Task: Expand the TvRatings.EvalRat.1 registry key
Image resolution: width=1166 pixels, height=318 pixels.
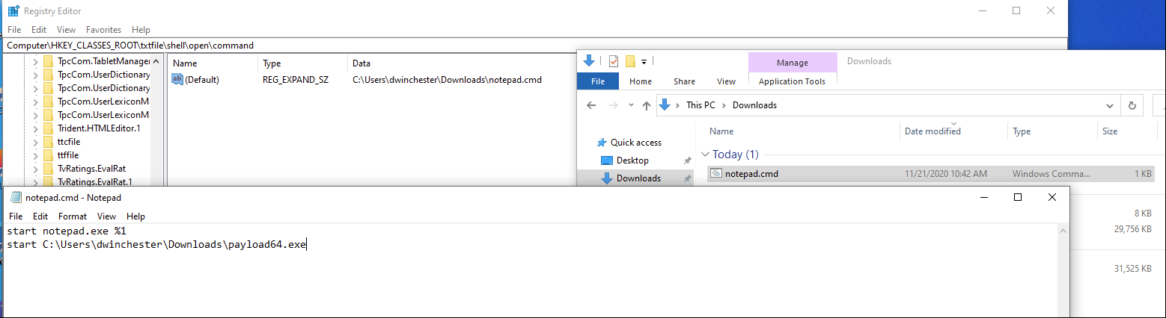Action: click(35, 181)
